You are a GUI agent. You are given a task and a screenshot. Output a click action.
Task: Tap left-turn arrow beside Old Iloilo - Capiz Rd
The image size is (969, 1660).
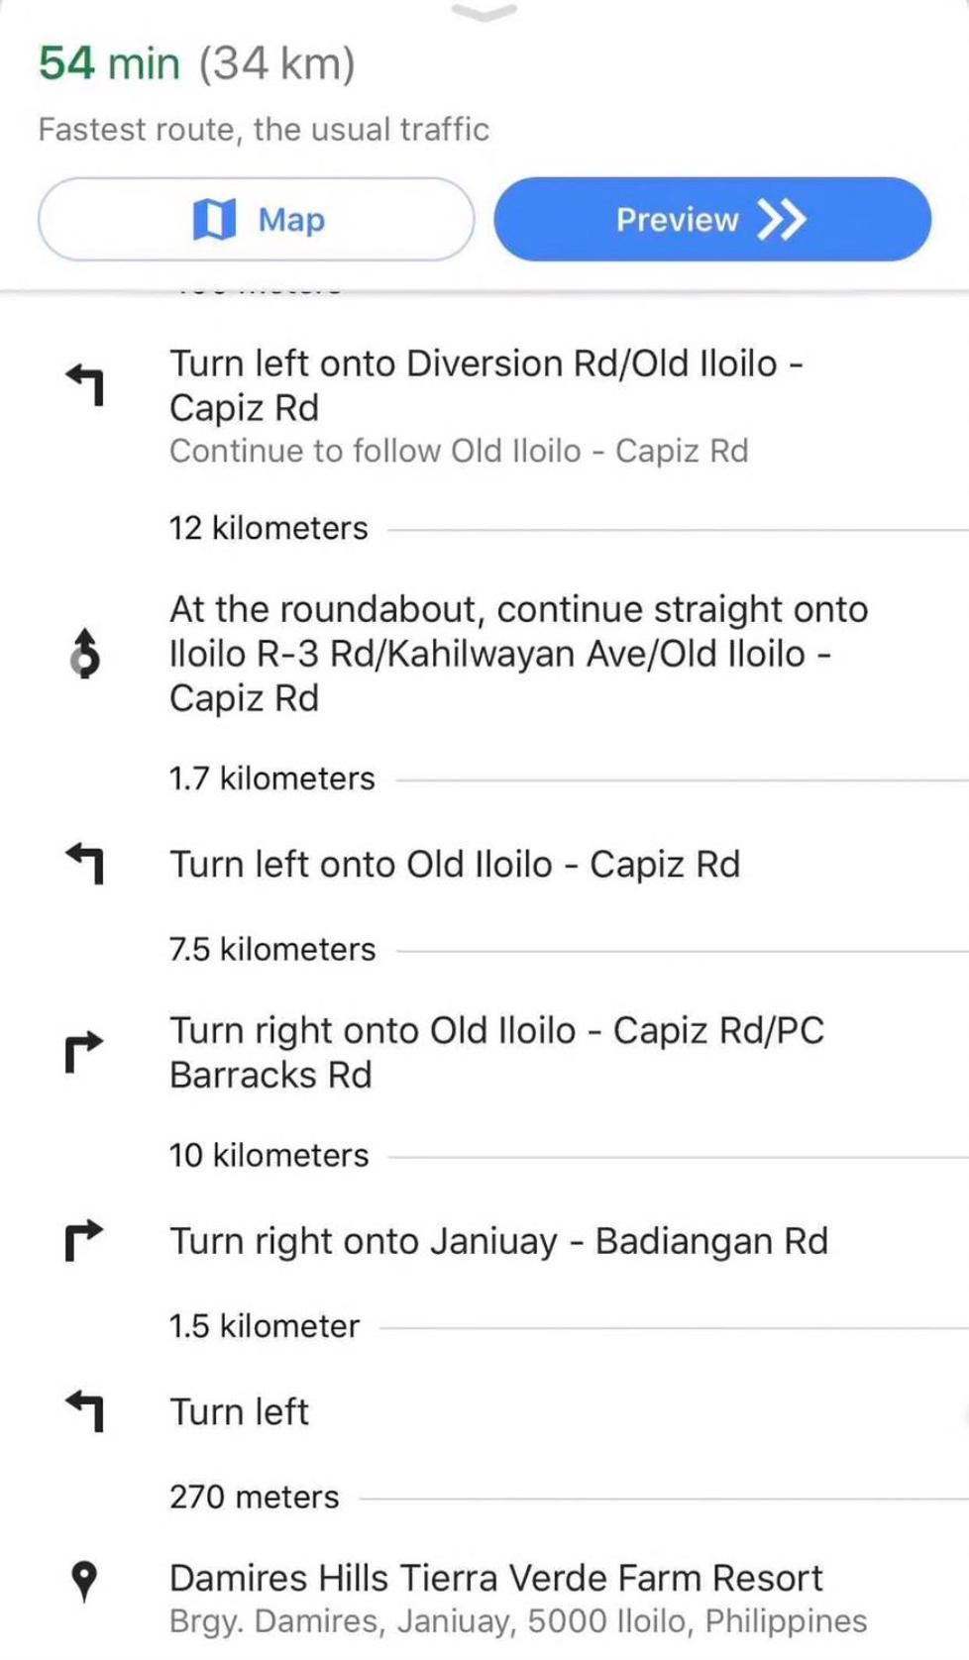pyautogui.click(x=85, y=864)
